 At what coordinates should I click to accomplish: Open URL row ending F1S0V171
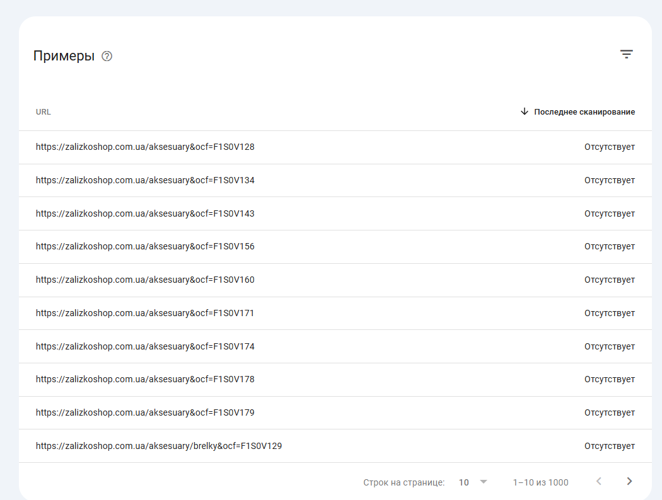coord(335,313)
